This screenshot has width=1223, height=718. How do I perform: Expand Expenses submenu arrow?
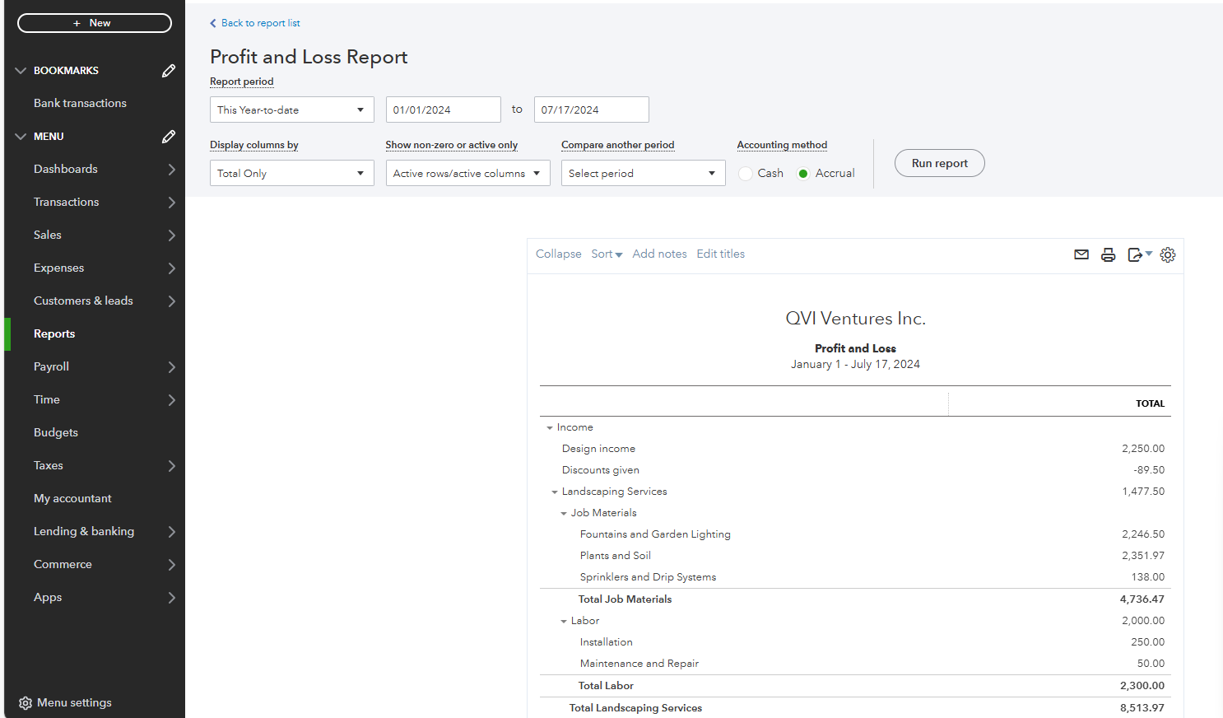[x=171, y=268]
